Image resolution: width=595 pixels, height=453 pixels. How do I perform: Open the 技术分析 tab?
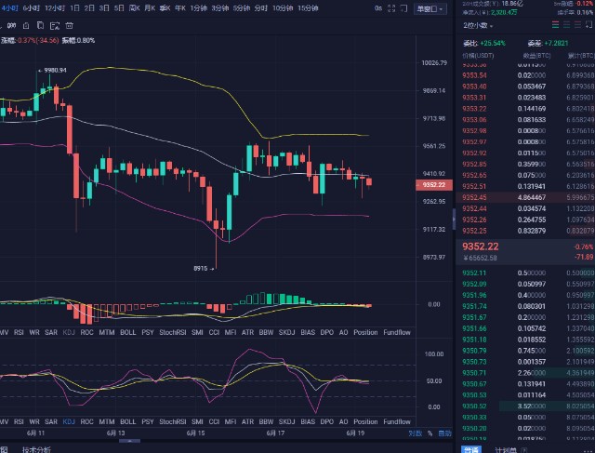click(x=36, y=449)
